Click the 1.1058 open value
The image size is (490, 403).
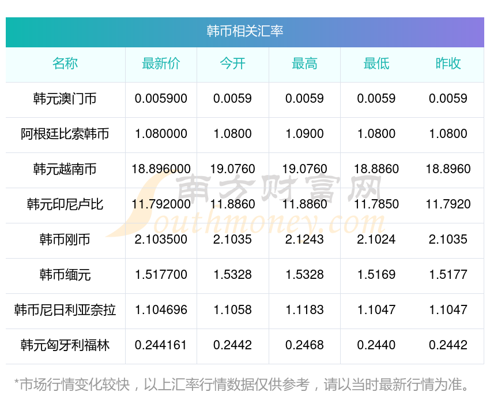(x=232, y=310)
